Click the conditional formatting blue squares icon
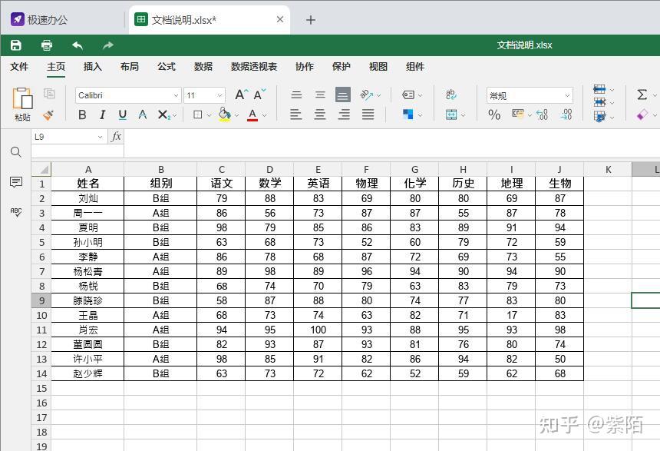This screenshot has width=660, height=451. tap(408, 114)
